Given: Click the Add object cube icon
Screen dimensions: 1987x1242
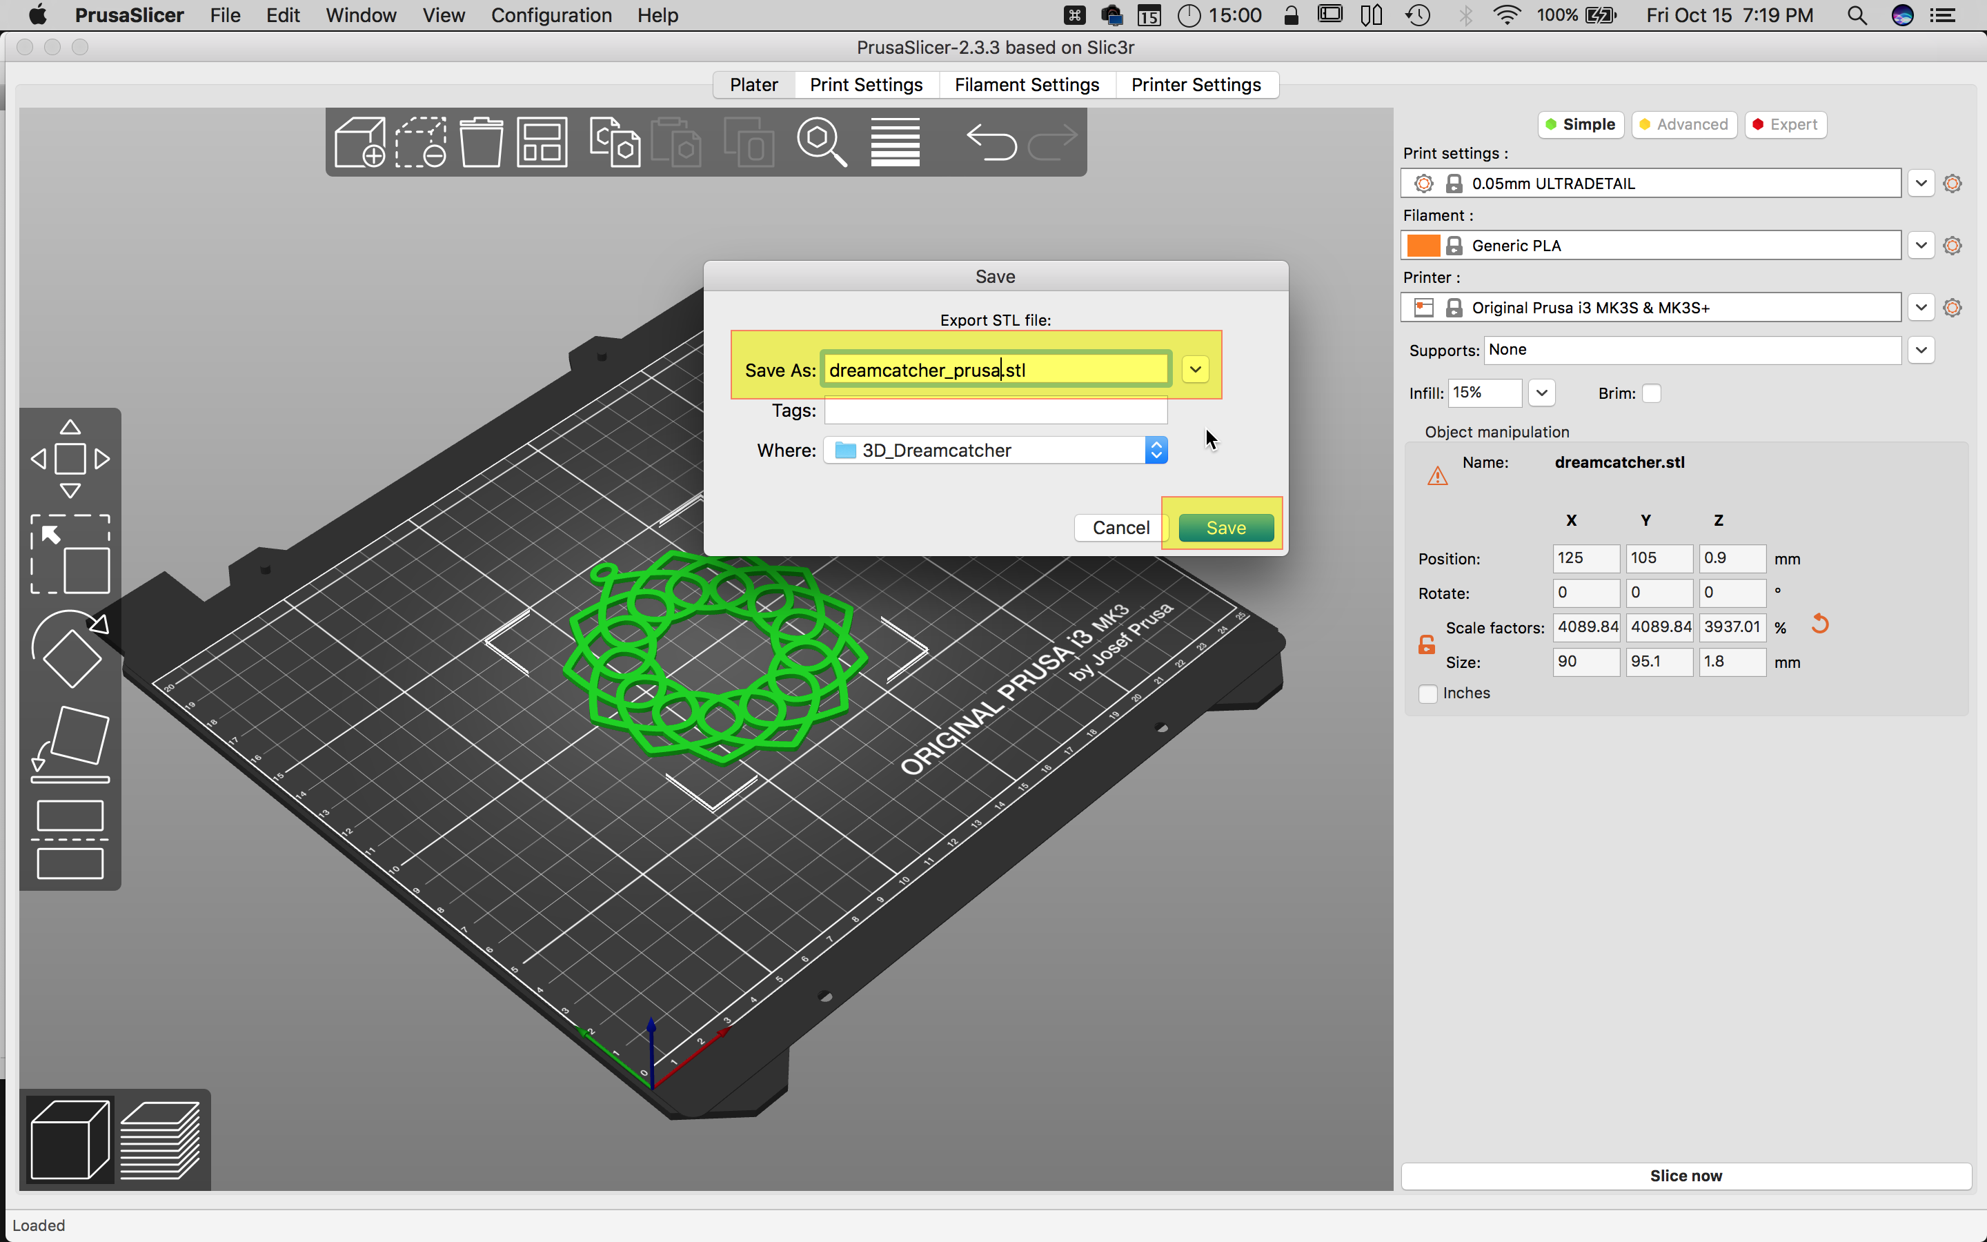Looking at the screenshot, I should 359,142.
